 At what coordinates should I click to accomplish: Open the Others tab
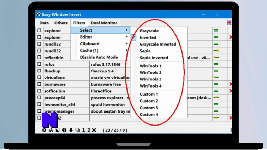pos(61,23)
